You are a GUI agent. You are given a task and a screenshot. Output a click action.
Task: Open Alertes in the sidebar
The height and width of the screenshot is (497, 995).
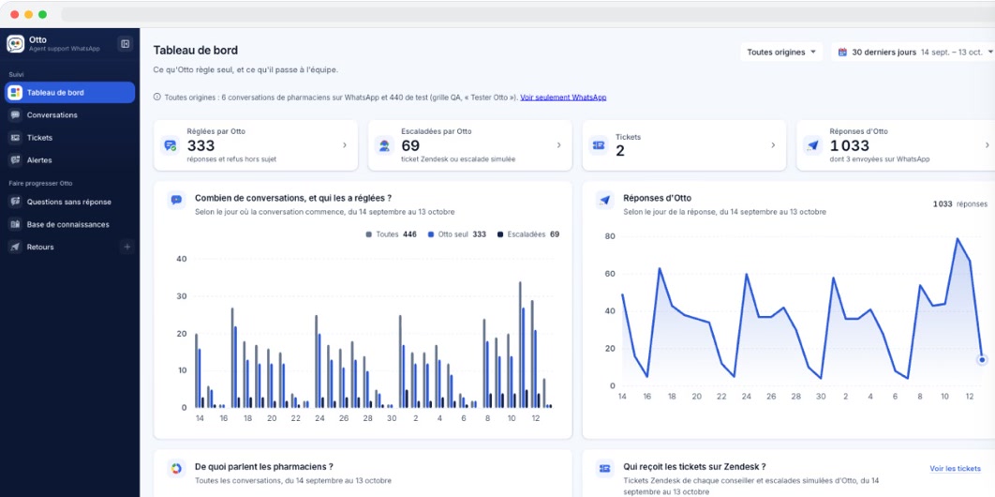point(70,160)
